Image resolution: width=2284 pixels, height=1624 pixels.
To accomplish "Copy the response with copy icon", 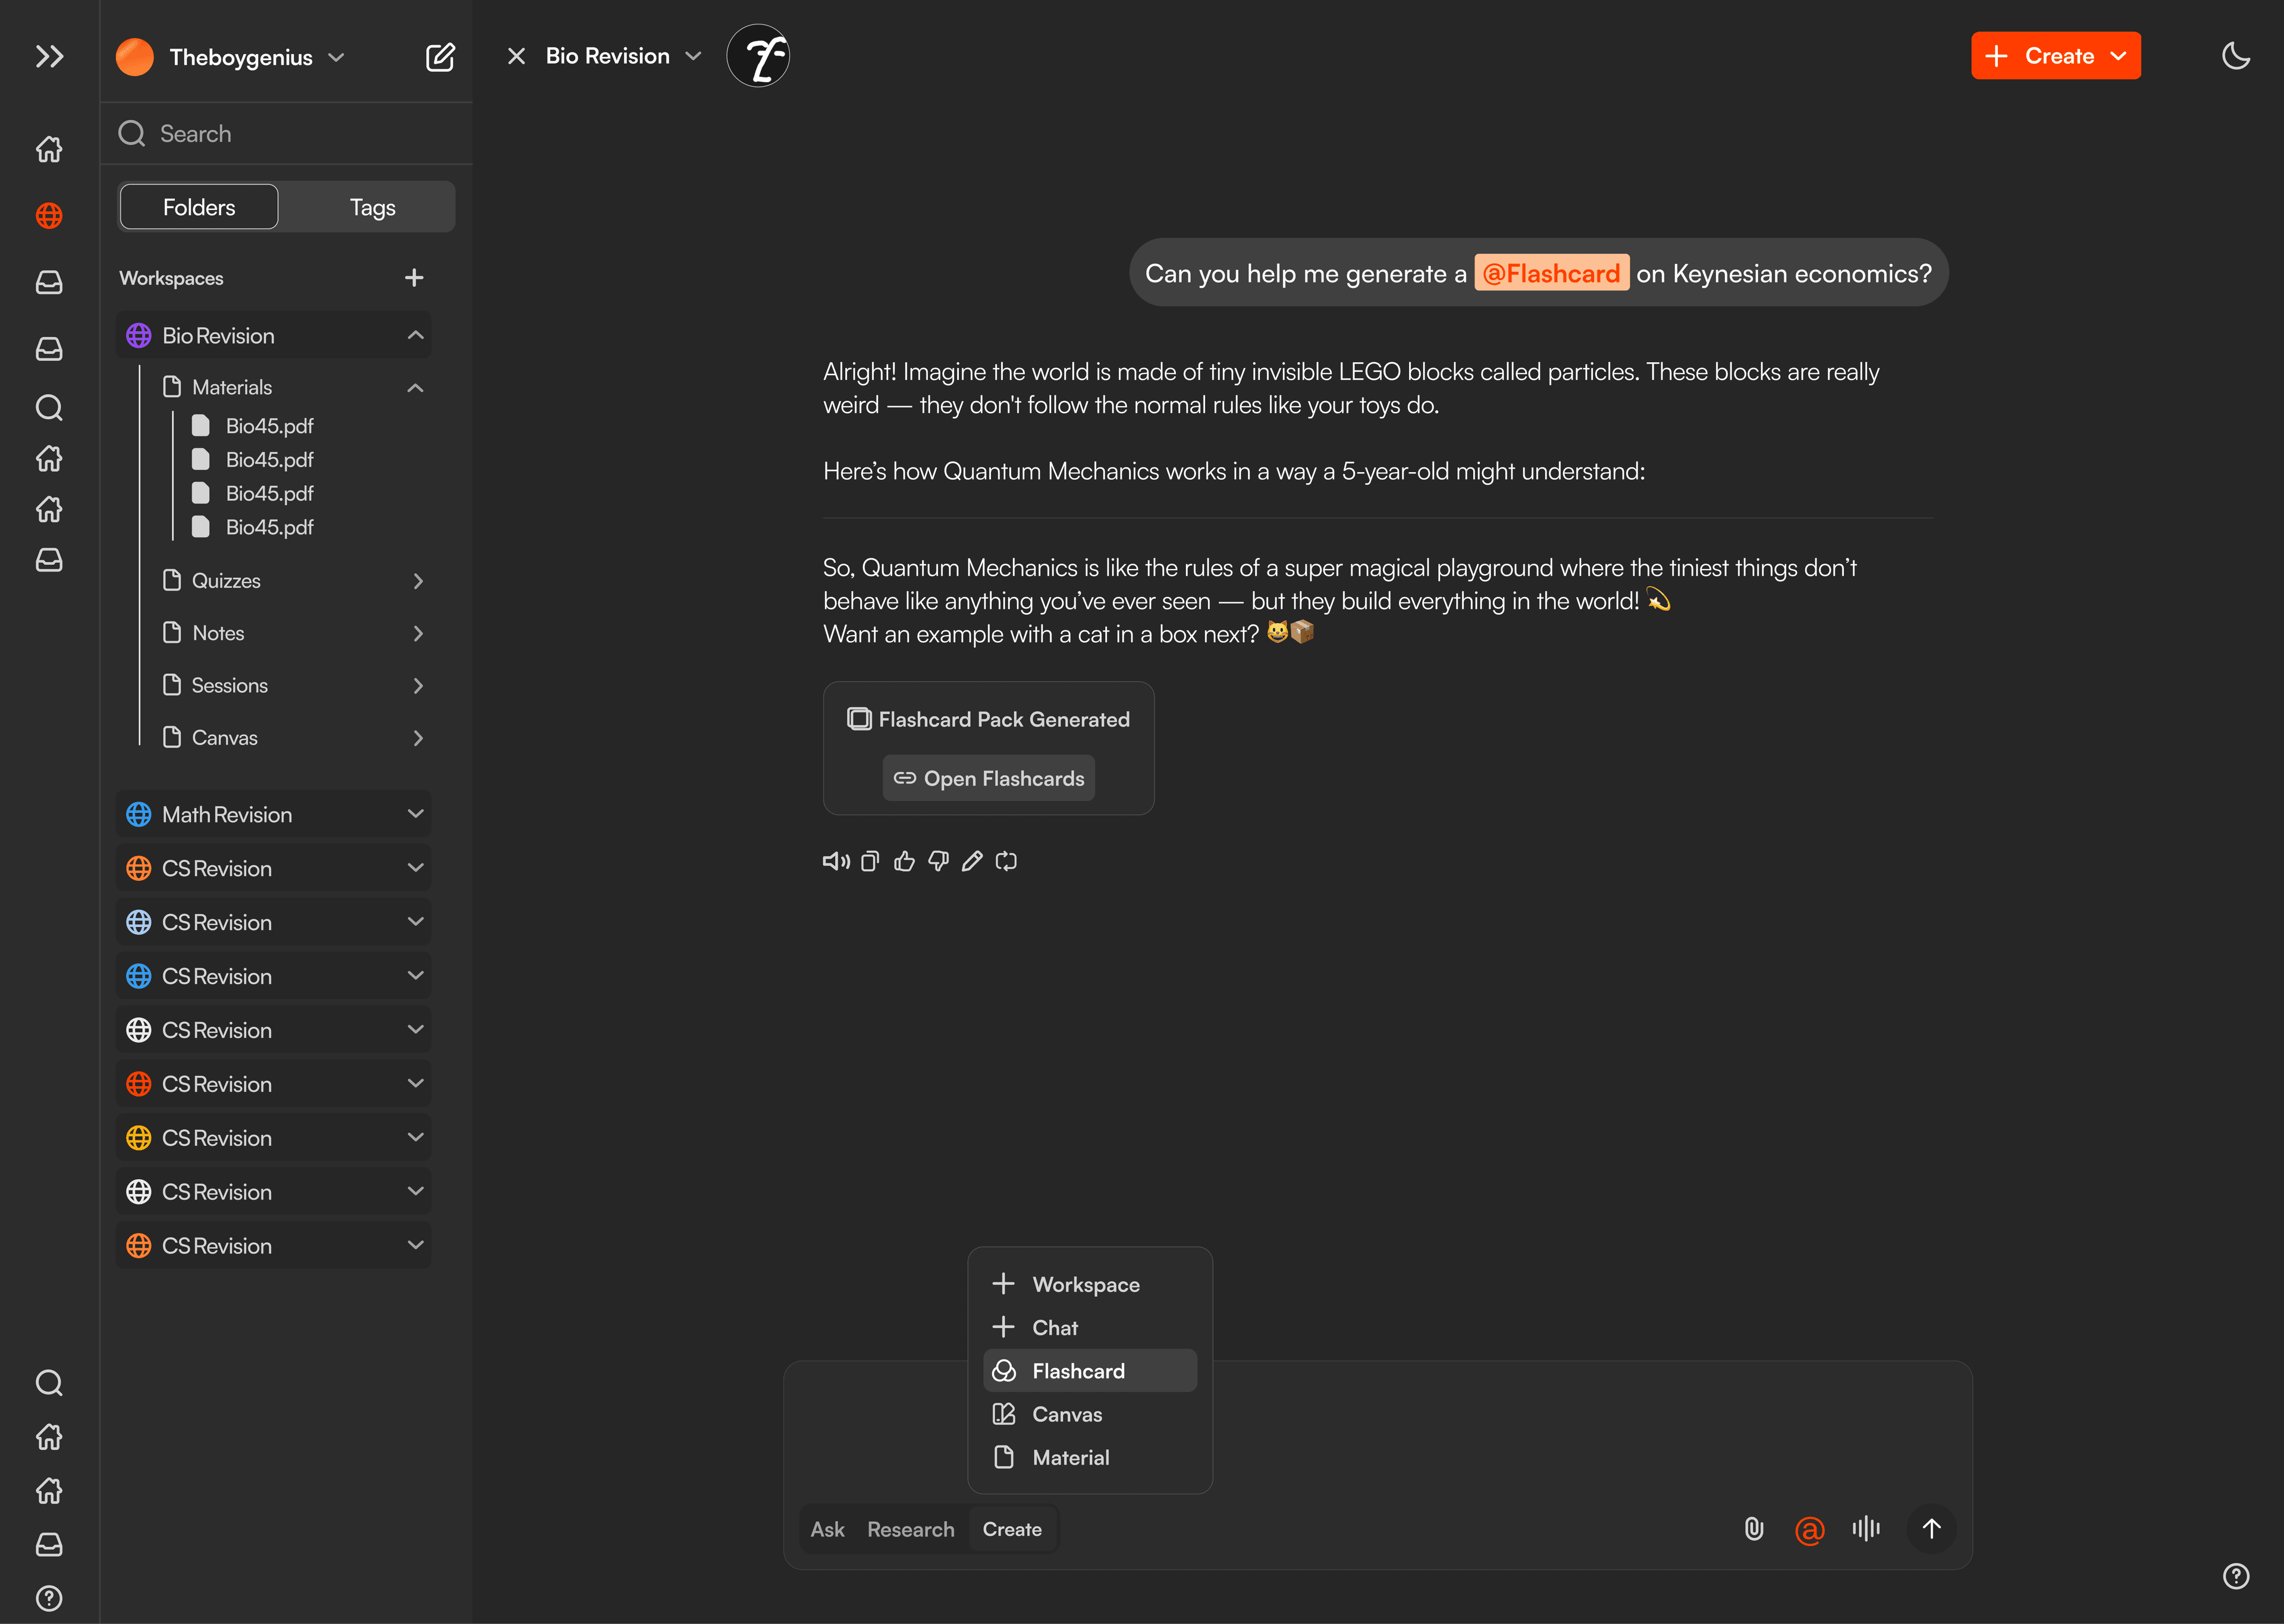I will click(870, 861).
